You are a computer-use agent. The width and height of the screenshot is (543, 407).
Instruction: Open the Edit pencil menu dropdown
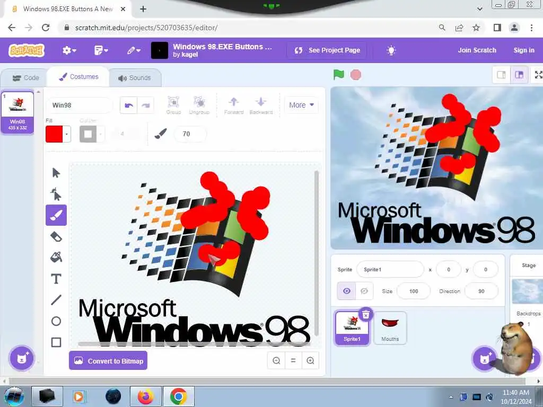point(134,50)
